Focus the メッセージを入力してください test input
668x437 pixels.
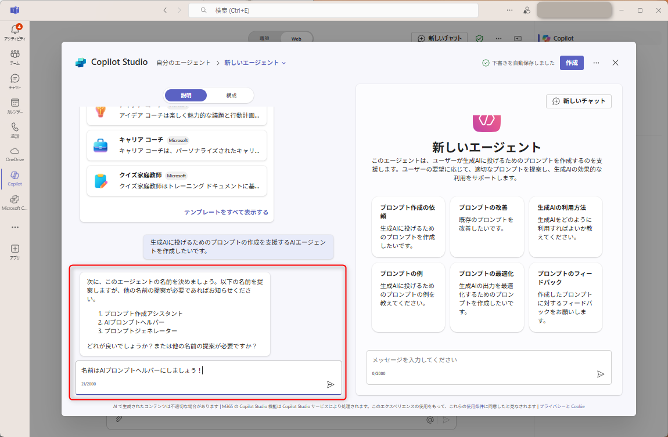tap(489, 367)
